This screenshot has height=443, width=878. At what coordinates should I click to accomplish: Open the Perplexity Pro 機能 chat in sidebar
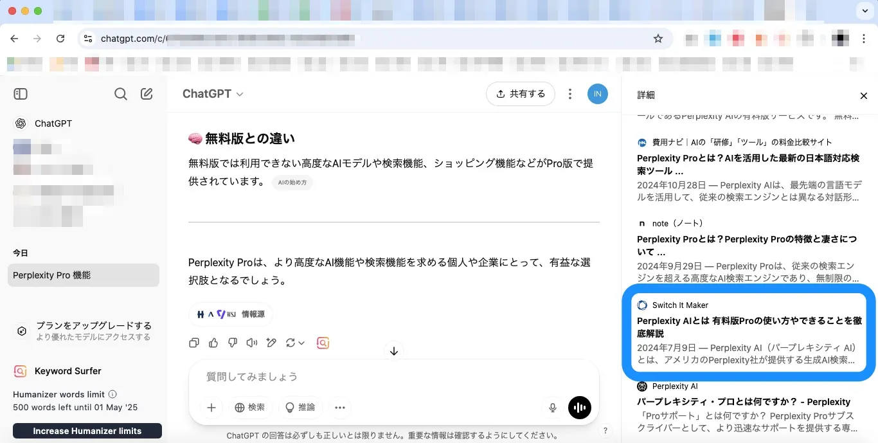(84, 275)
